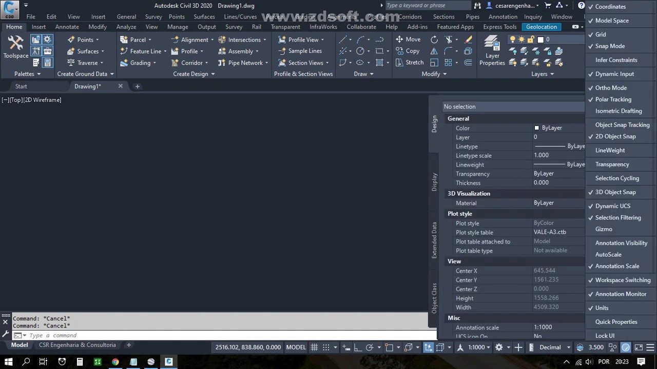
Task: Click the Mirror modify icon
Action: [434, 51]
